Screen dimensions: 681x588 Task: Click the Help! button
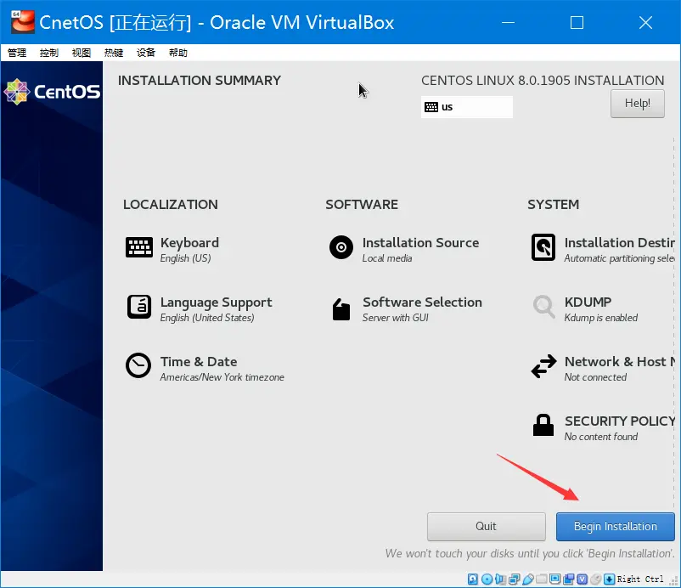(x=637, y=104)
